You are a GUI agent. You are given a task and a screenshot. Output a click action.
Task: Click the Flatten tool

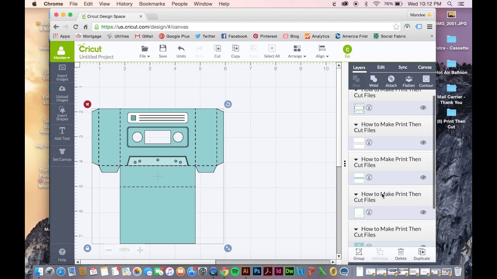pos(408,81)
